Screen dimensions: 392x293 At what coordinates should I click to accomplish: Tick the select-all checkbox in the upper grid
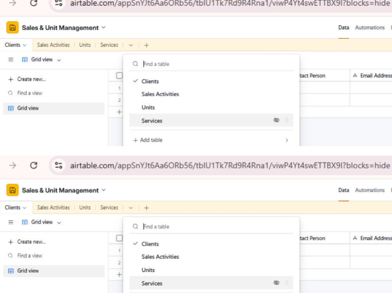119,75
